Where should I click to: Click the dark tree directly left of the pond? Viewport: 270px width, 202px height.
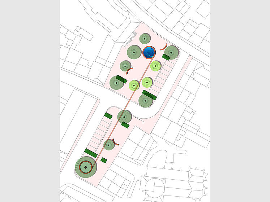(134, 52)
